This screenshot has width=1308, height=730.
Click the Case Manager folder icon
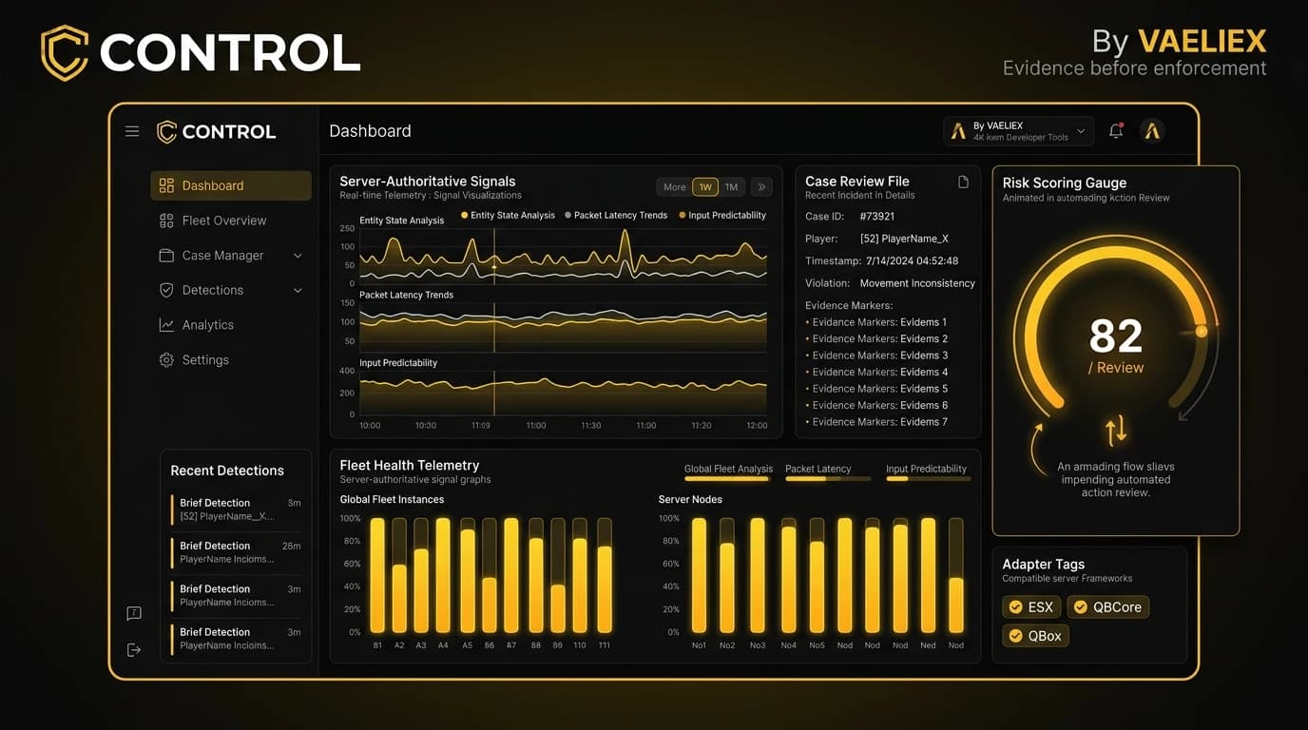tap(166, 256)
